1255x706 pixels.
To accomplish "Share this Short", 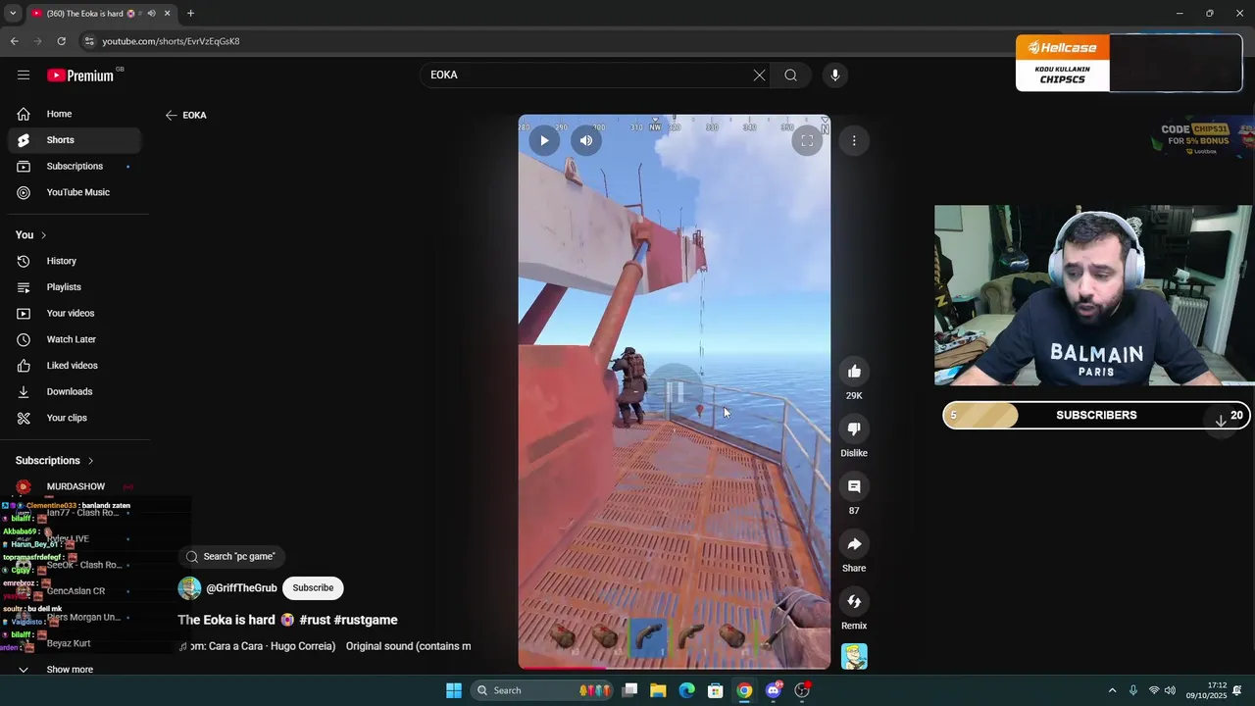I will point(854,544).
